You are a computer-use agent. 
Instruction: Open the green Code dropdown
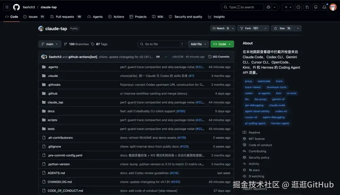[222, 44]
